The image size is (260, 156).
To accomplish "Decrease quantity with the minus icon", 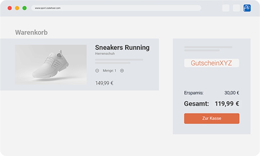I will click(x=97, y=71).
